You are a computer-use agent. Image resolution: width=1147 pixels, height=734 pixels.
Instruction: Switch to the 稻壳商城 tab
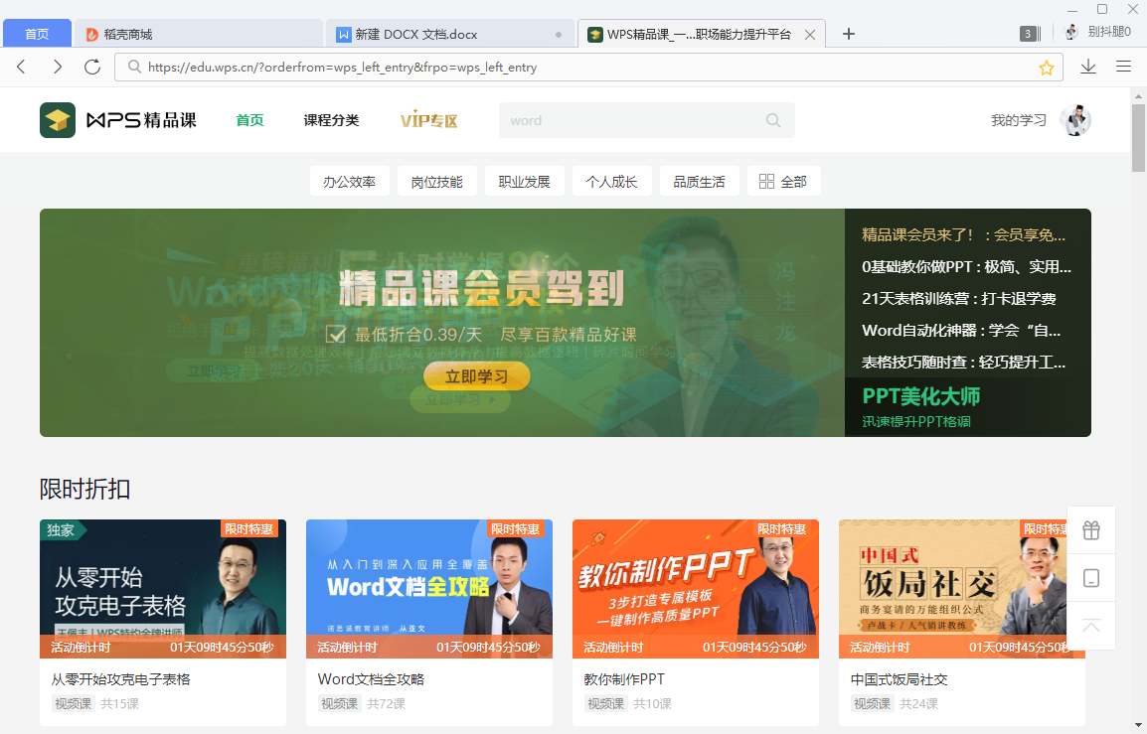(x=199, y=35)
